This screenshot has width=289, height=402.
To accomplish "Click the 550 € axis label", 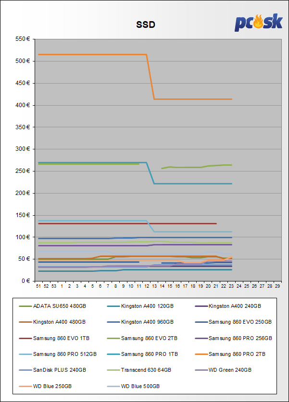I will click(x=23, y=39).
